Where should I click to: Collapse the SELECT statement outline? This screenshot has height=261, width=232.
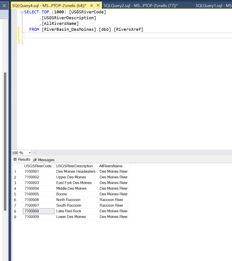coord(22,12)
